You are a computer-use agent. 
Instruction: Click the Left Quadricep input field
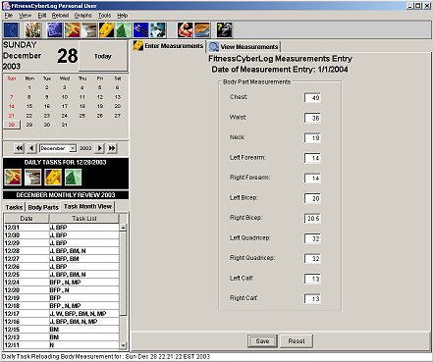point(312,238)
